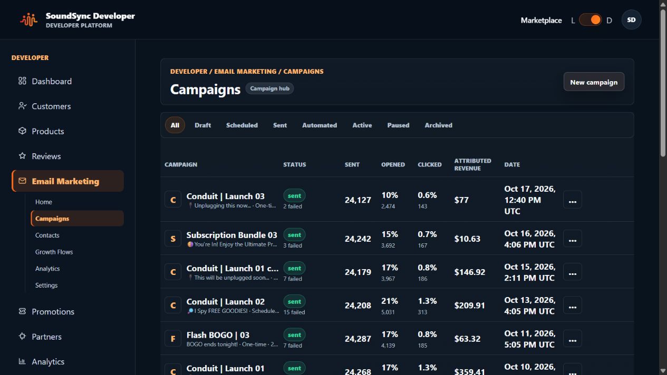This screenshot has height=375, width=667.
Task: Click sent status badge for Flash BOGO 03
Action: click(294, 334)
